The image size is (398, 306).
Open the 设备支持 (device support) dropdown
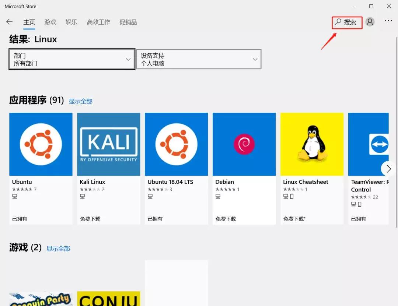point(199,59)
